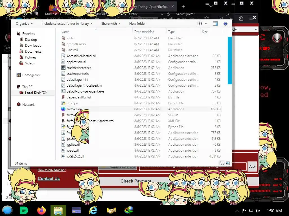Open Explorer help icon
This screenshot has width=289, height=216.
point(225,24)
